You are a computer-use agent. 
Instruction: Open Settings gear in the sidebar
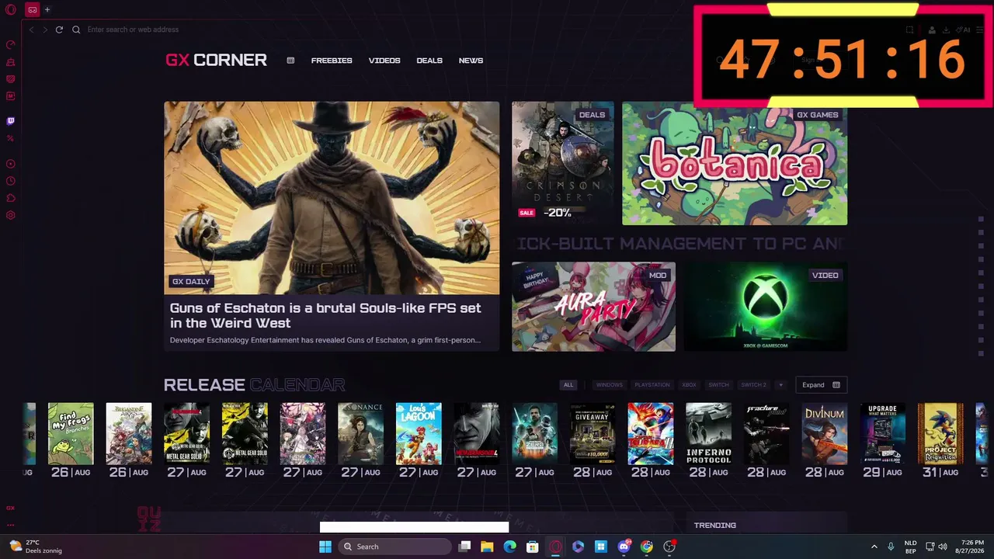click(x=11, y=215)
